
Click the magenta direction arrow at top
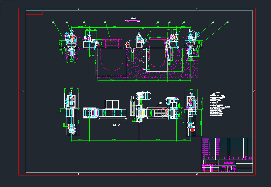click(132, 20)
